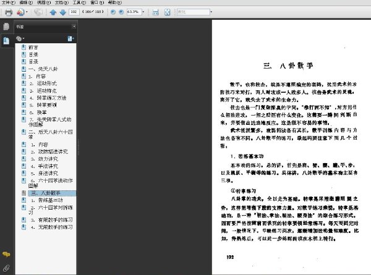The height and width of the screenshot is (275, 371).
Task: Click subsection heading 1. 苦练基本功 on page
Action: click(247, 156)
